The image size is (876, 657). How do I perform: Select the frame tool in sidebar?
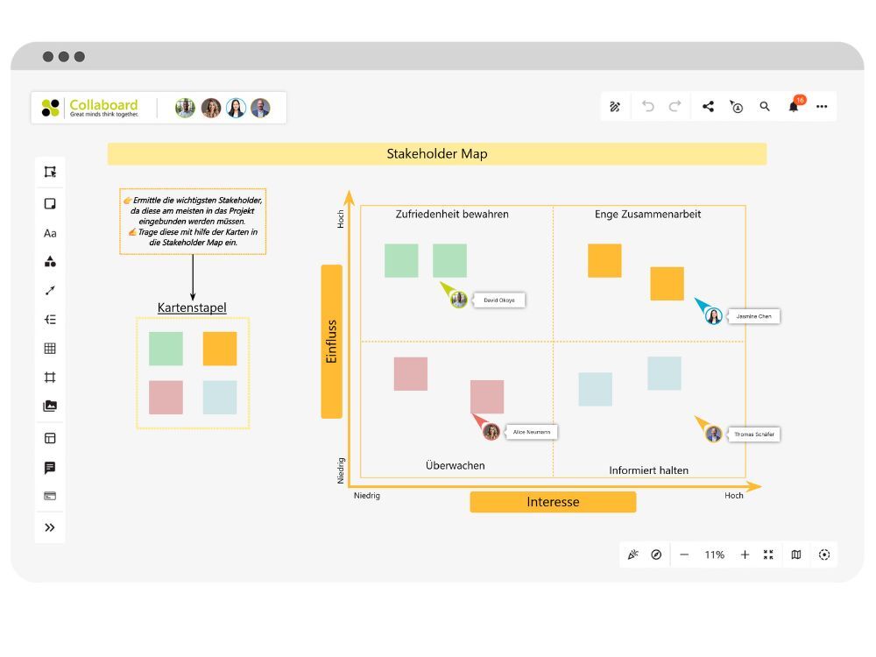(51, 378)
